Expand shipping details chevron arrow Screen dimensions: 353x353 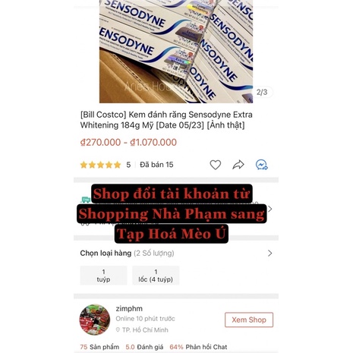(x=270, y=209)
